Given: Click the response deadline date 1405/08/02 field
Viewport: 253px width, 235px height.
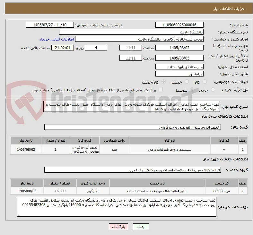Looking at the screenshot, I should coord(179,48).
